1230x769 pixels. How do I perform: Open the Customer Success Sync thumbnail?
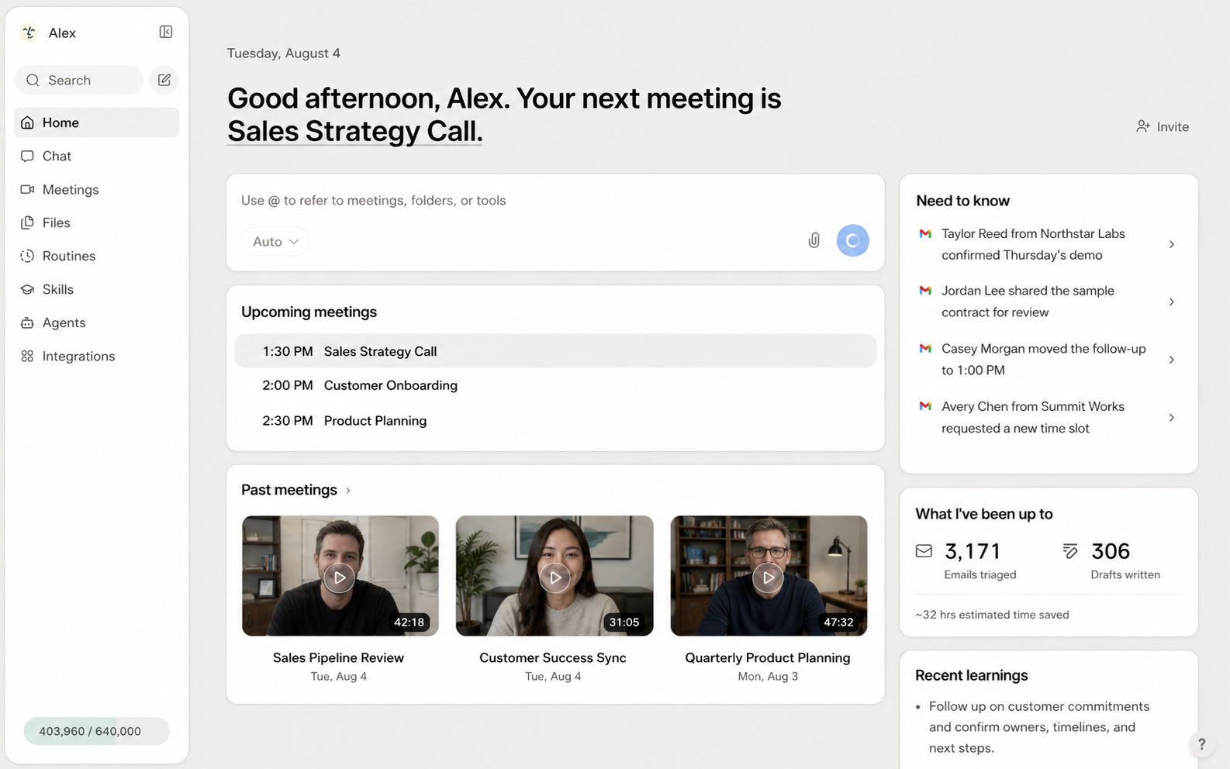(555, 576)
